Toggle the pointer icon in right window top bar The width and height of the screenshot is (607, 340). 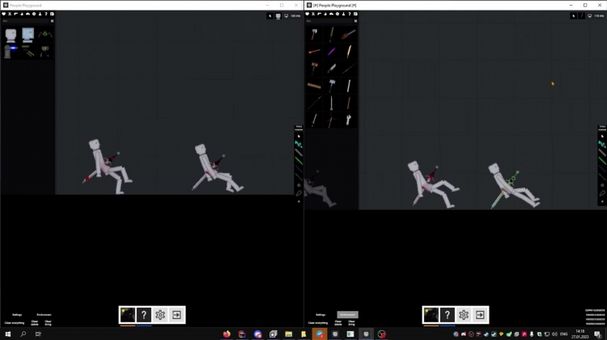573,16
